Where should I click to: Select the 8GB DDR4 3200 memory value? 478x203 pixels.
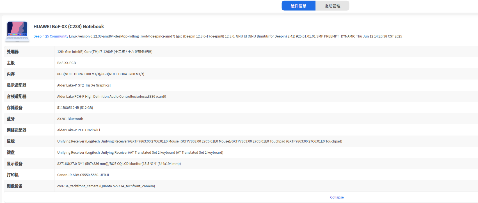(101, 74)
